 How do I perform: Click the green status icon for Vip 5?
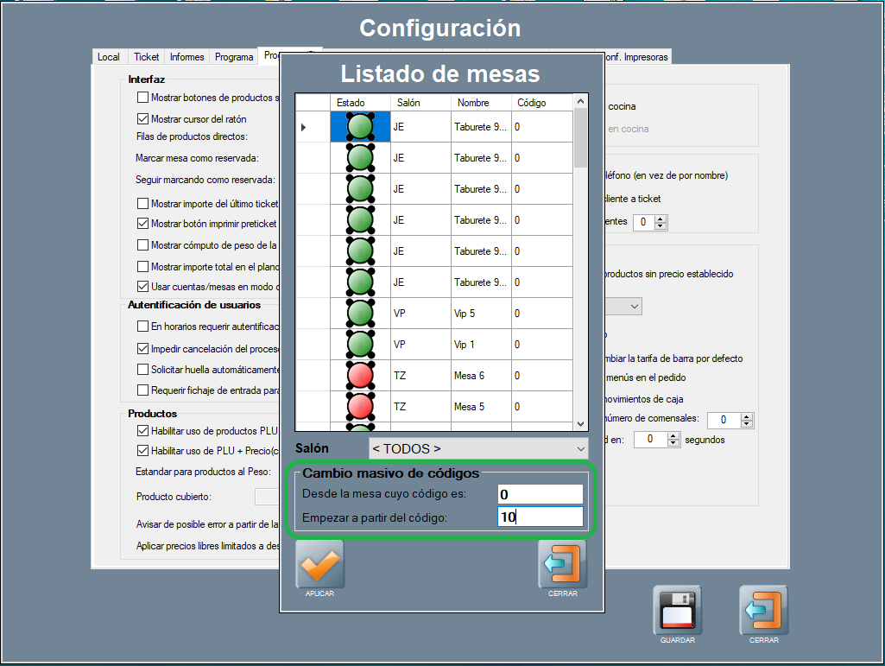pos(360,314)
